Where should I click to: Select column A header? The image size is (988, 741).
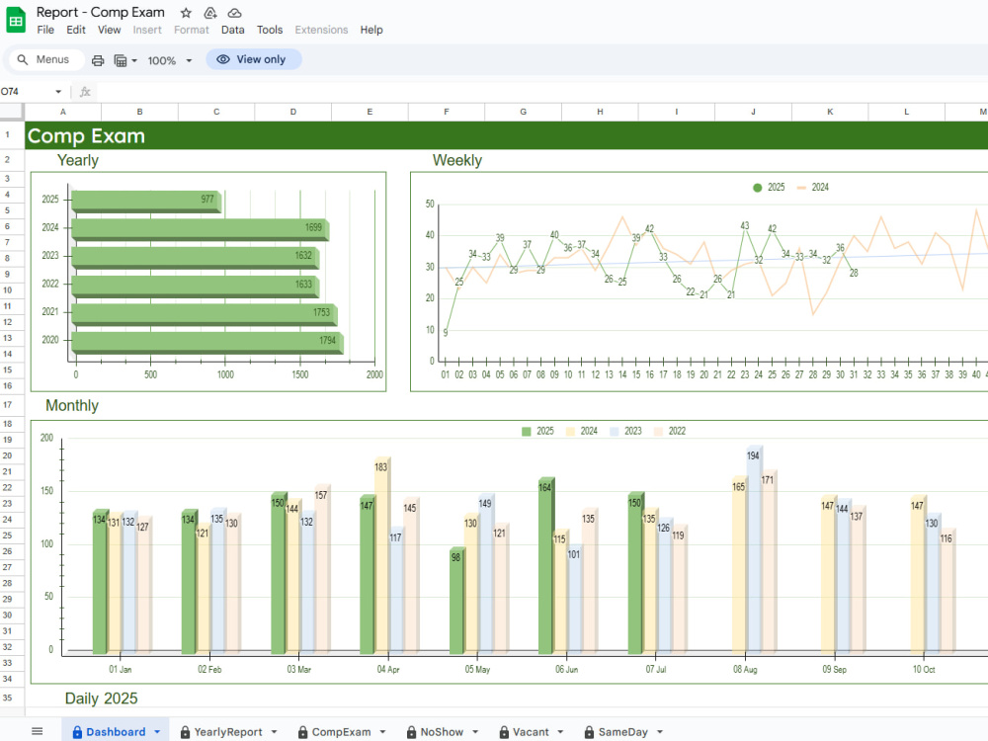63,112
